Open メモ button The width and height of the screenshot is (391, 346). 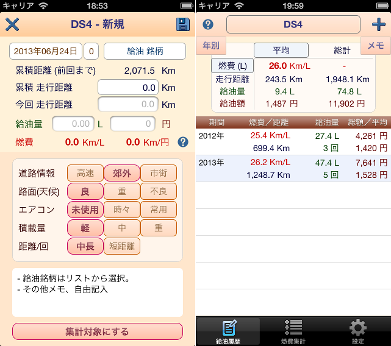[376, 46]
